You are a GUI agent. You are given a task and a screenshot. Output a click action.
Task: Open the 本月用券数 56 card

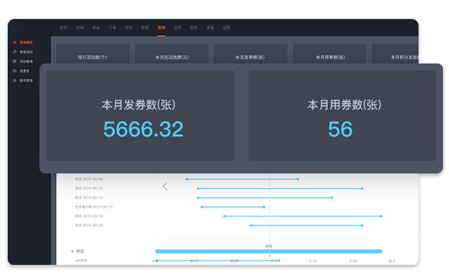[x=342, y=116]
